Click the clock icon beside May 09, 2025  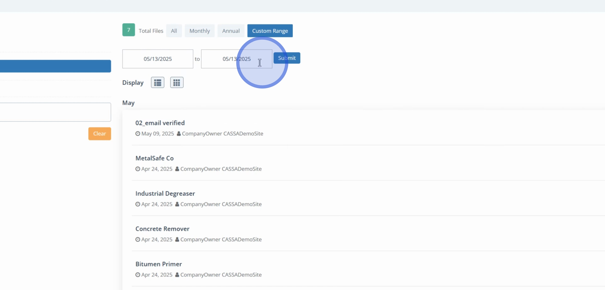138,134
